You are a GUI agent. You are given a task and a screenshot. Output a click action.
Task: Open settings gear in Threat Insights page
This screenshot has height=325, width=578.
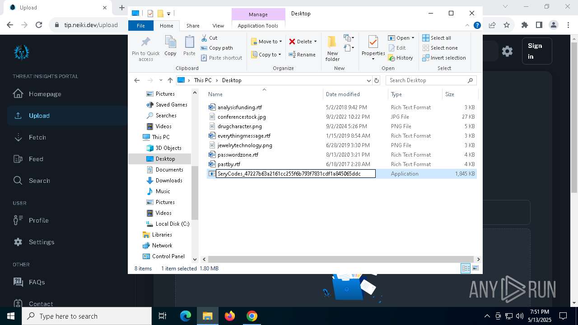tap(507, 51)
